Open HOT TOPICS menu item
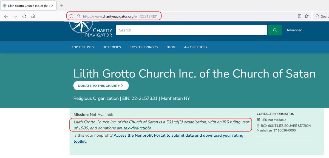Viewport: 329px width, 158px height. coord(112,47)
